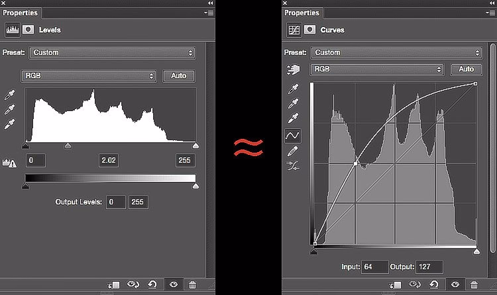This screenshot has width=497, height=295.
Task: Toggle Levels layer visibility eye
Action: 174,284
